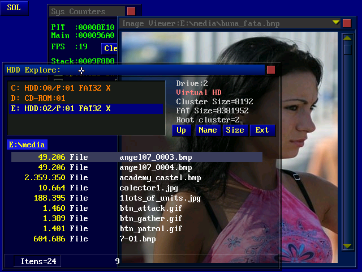Select file academy_castel.bmp
This screenshot has width=362, height=272.
pos(137,177)
